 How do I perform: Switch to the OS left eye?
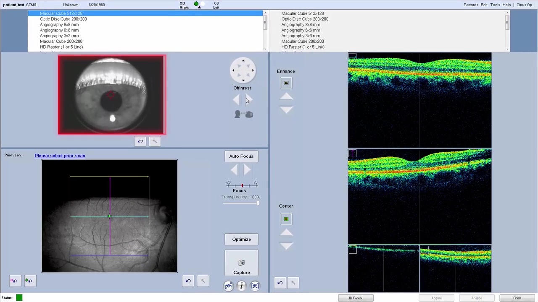point(216,5)
